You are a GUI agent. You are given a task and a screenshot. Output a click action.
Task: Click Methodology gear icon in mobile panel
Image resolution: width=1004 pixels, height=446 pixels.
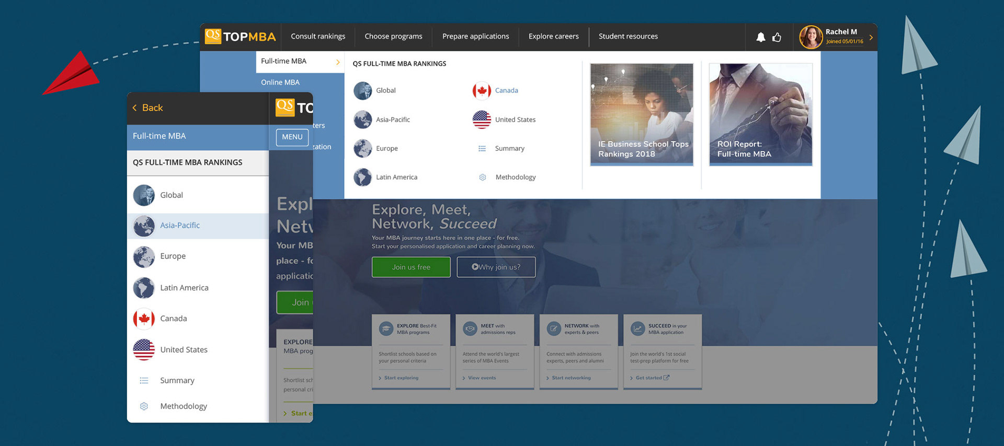(144, 406)
